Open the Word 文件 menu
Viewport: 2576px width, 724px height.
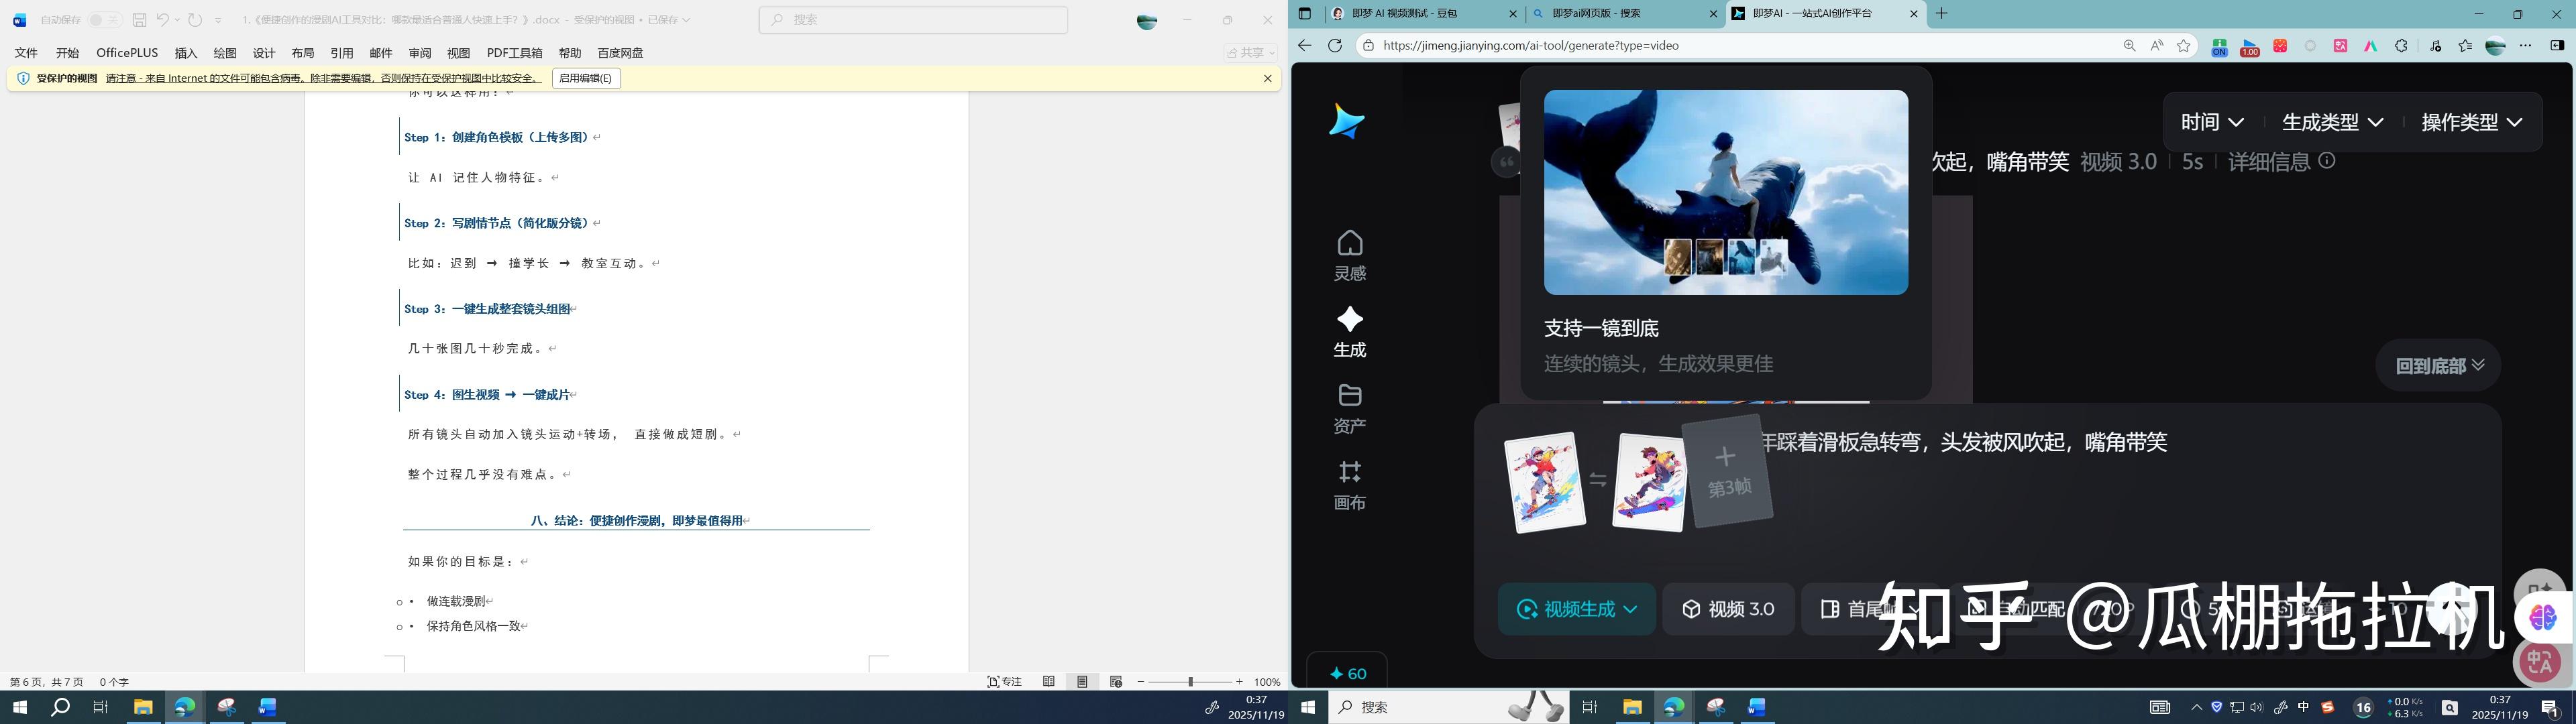point(26,53)
